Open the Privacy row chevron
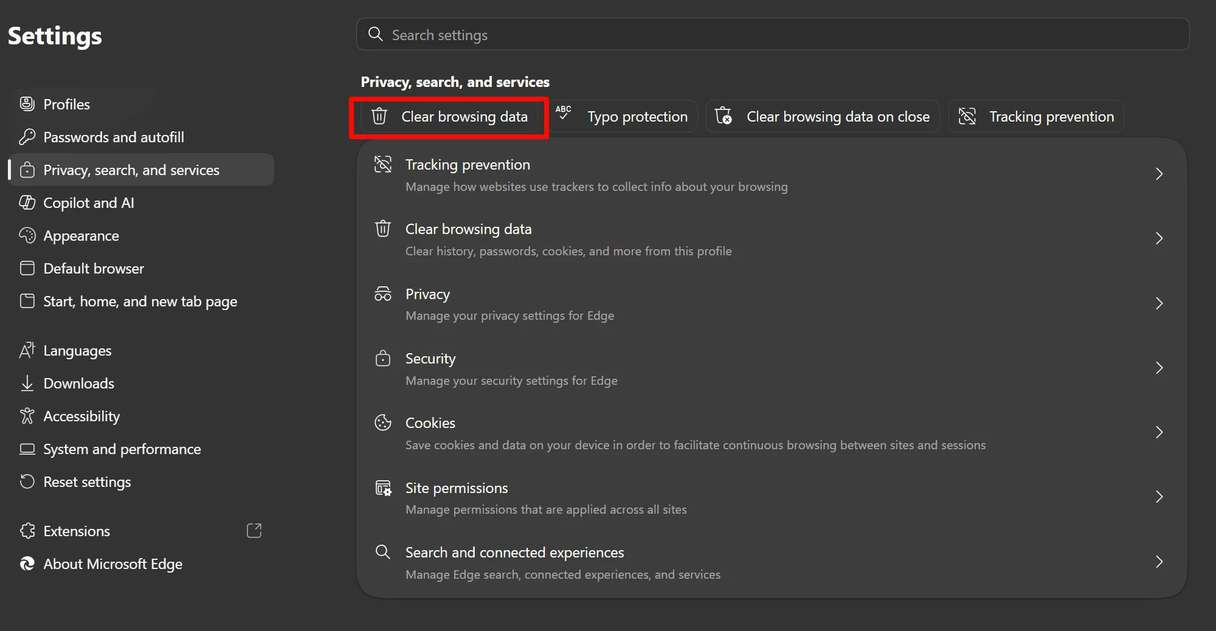Viewport: 1216px width, 631px height. (1159, 303)
